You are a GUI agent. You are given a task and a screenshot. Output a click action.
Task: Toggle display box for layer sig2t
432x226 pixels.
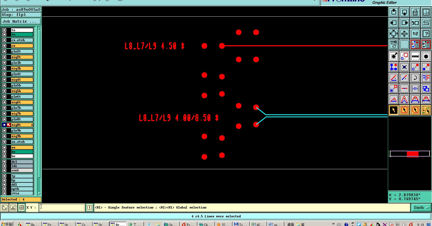click(x=4, y=57)
